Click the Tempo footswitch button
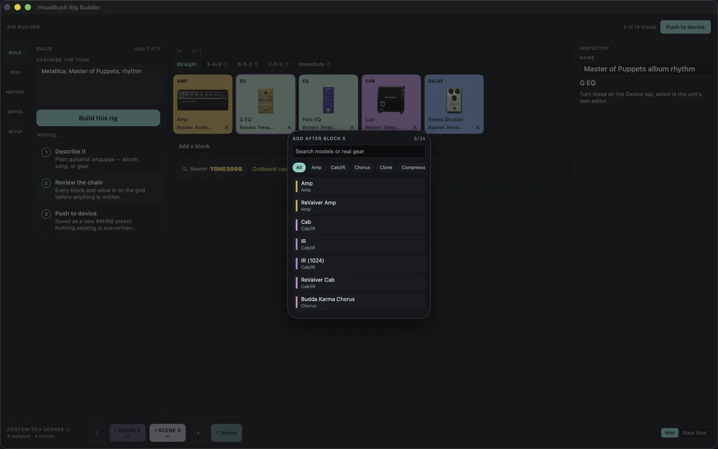 (x=226, y=433)
